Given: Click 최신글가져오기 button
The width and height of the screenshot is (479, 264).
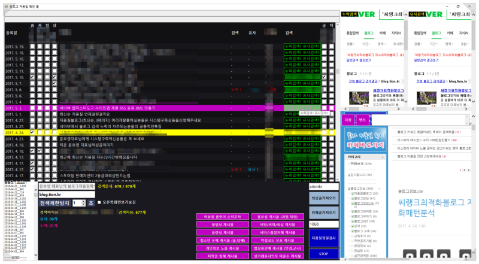Looking at the screenshot, I should click(x=323, y=198).
